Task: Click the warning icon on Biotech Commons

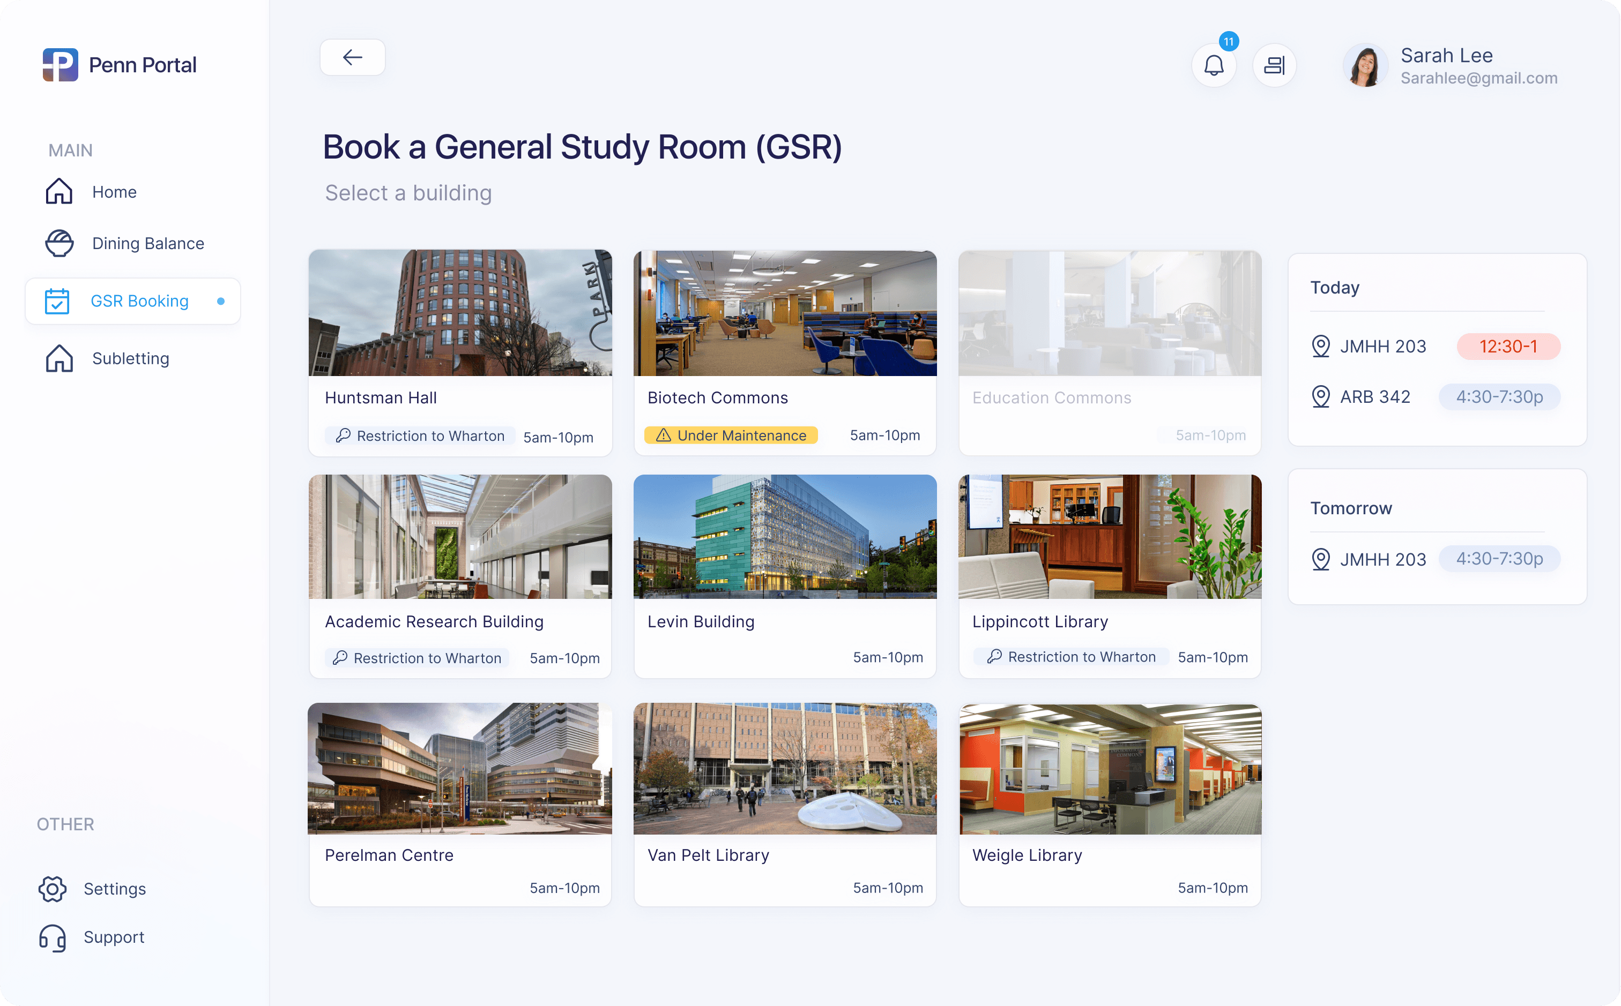Action: [x=663, y=435]
